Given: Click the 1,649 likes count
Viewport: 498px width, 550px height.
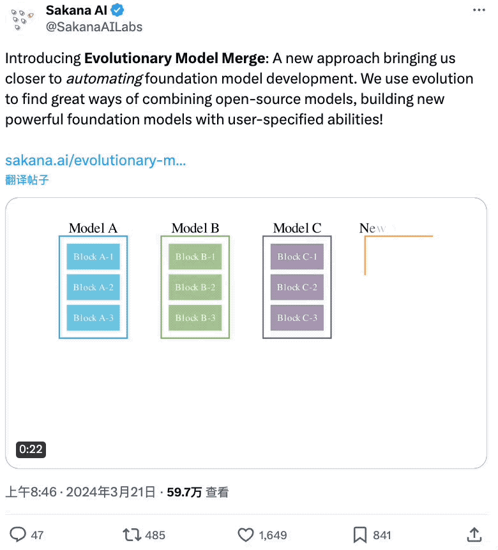Looking at the screenshot, I should (273, 535).
